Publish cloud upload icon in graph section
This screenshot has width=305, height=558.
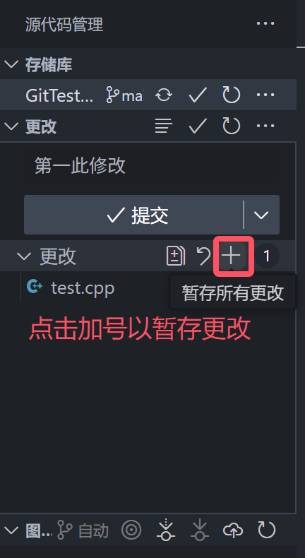click(233, 530)
